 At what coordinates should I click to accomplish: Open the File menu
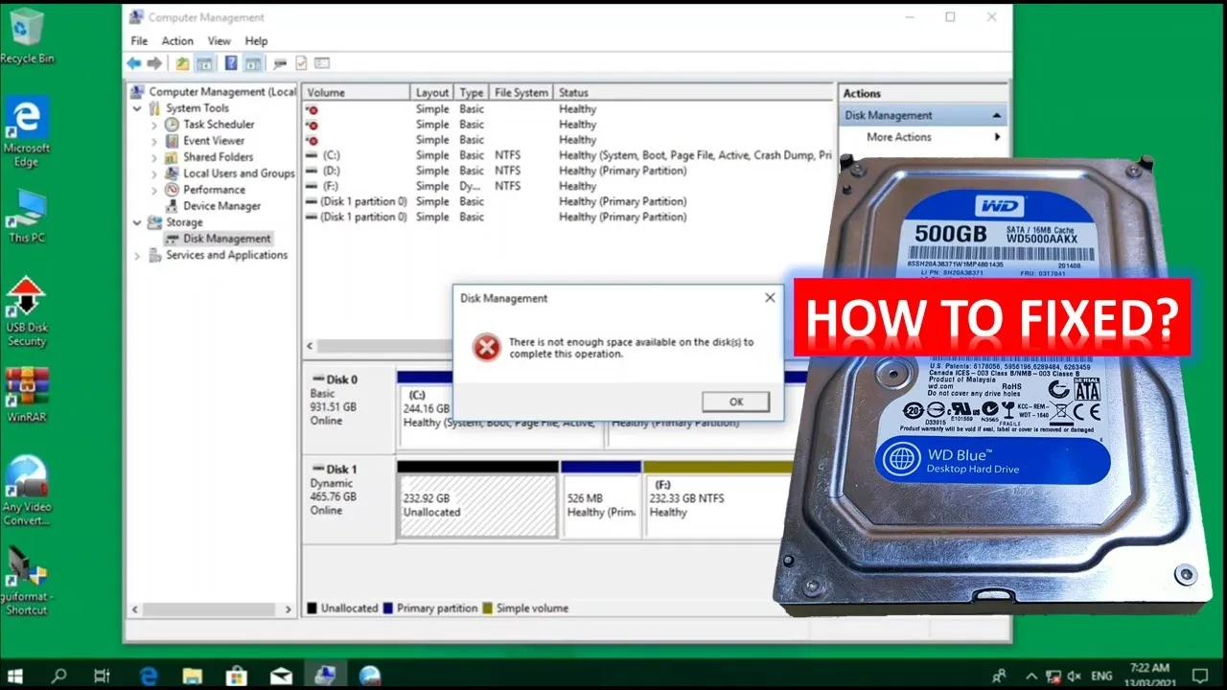[x=139, y=41]
